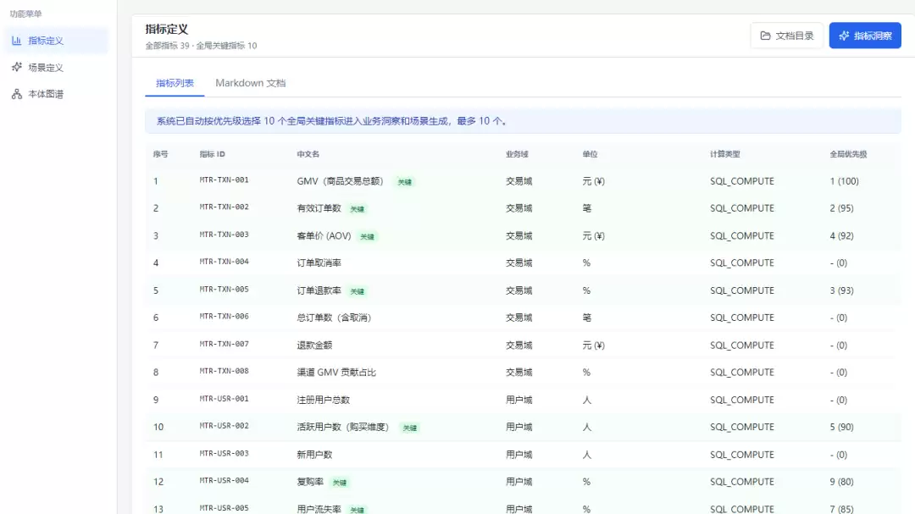
Task: Click the 注册用户总数 metric name
Action: point(324,401)
